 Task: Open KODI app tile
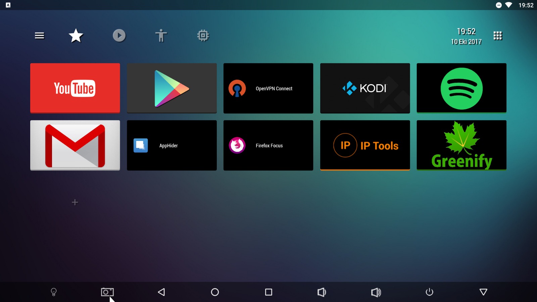[x=365, y=88]
